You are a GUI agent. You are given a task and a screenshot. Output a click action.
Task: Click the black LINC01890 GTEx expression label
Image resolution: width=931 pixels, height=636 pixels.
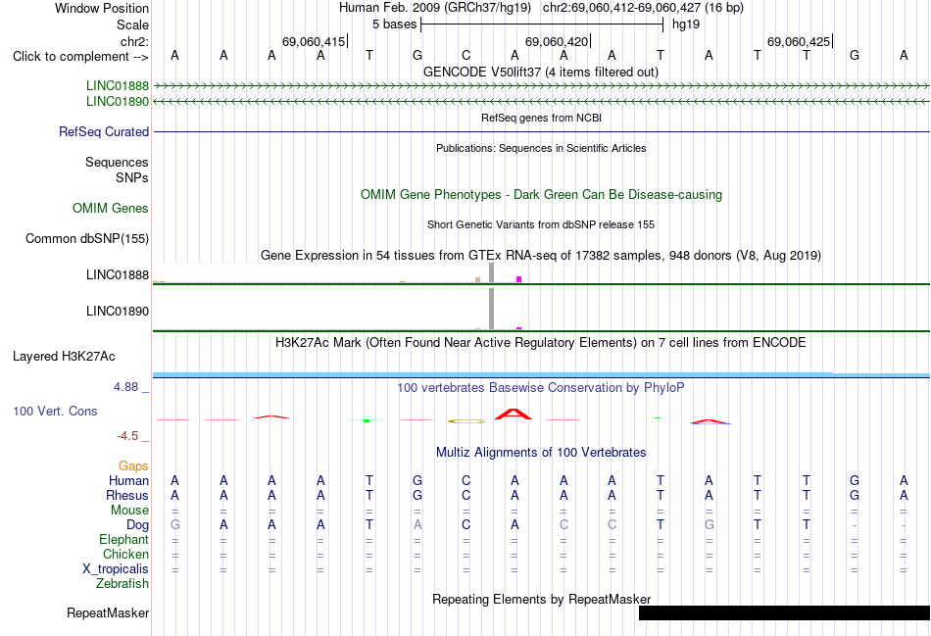click(x=117, y=312)
